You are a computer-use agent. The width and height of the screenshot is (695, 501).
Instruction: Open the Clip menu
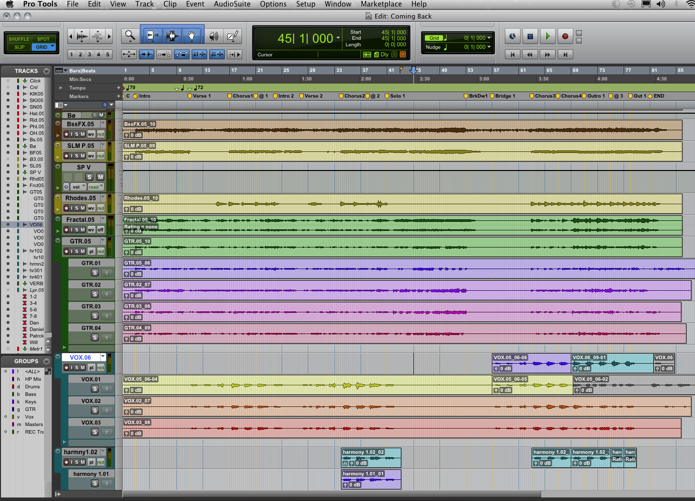(170, 4)
